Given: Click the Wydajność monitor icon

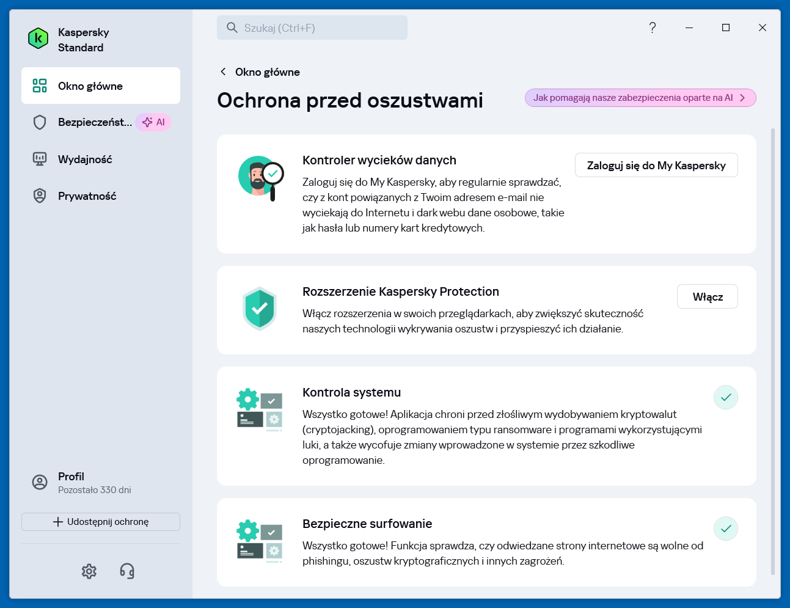Looking at the screenshot, I should pyautogui.click(x=40, y=159).
